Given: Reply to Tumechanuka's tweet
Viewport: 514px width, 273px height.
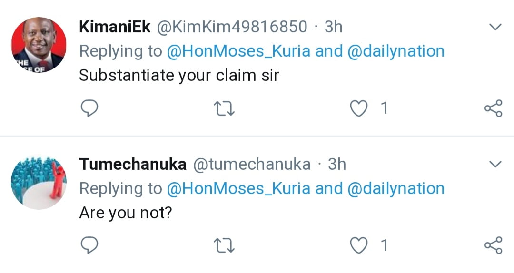Looking at the screenshot, I should (89, 245).
